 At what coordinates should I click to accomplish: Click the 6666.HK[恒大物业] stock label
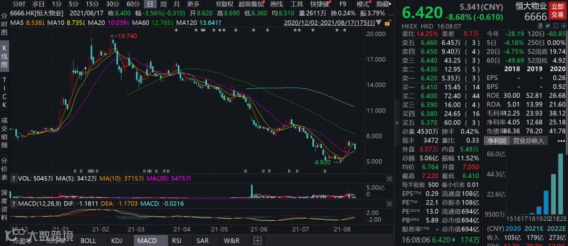click(x=37, y=14)
